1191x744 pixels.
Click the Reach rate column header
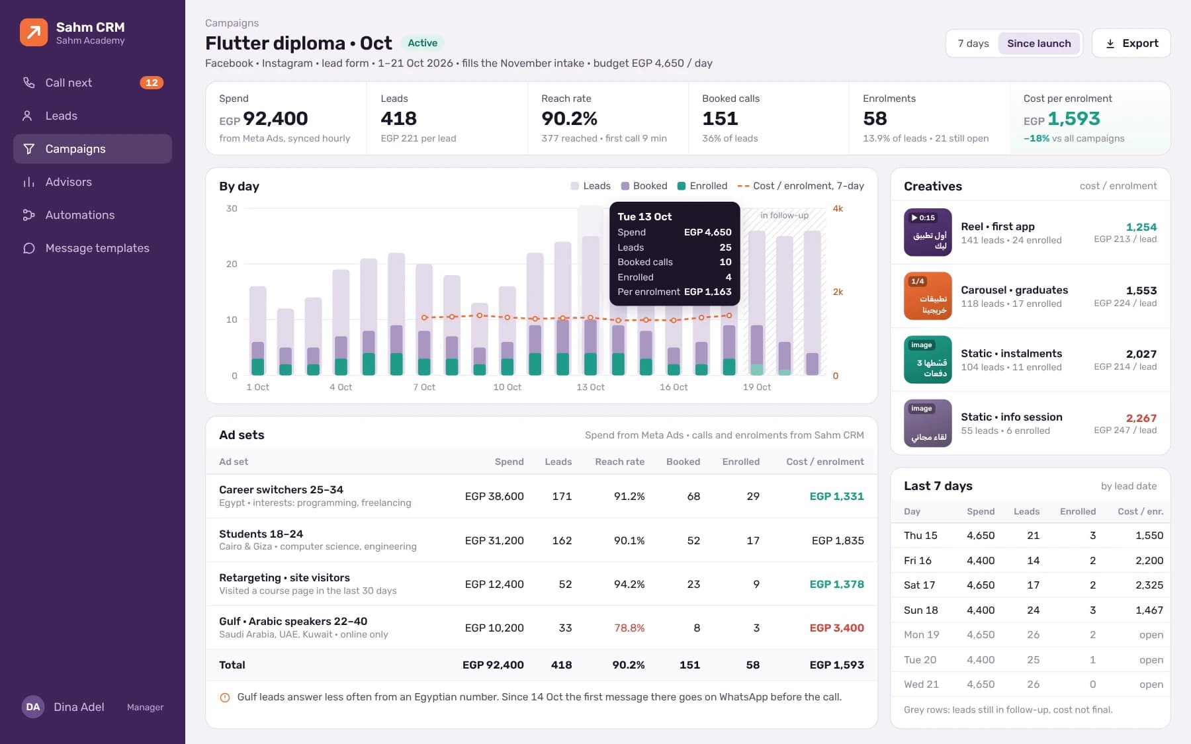pos(619,462)
